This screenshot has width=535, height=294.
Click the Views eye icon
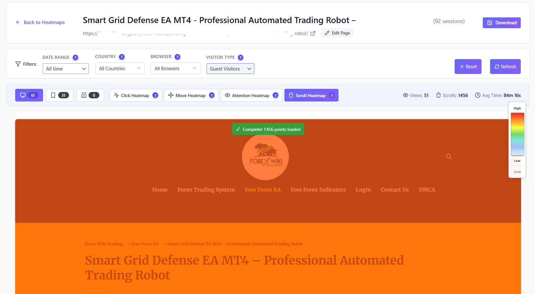tap(405, 95)
